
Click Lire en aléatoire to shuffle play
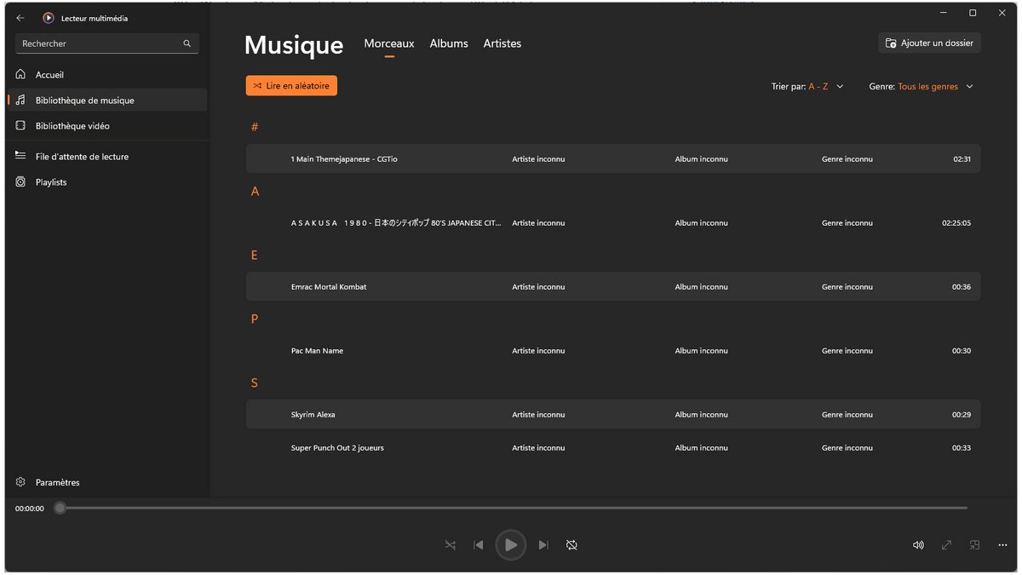pos(291,85)
